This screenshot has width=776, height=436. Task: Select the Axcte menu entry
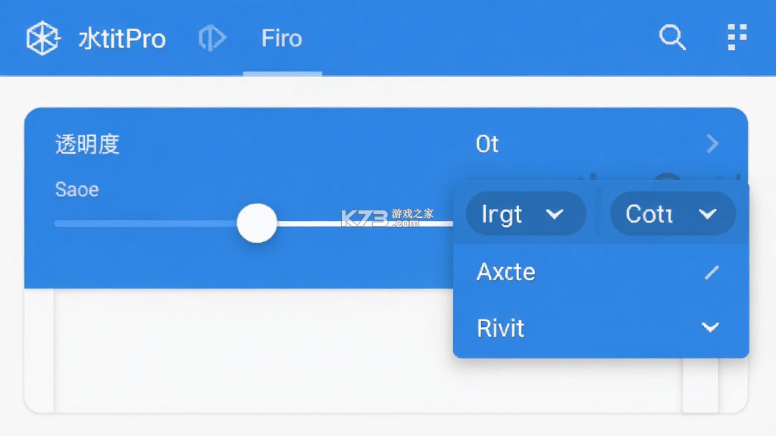coord(601,272)
